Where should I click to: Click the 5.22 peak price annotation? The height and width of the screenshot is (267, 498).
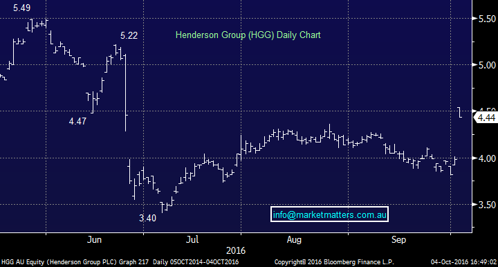point(129,35)
